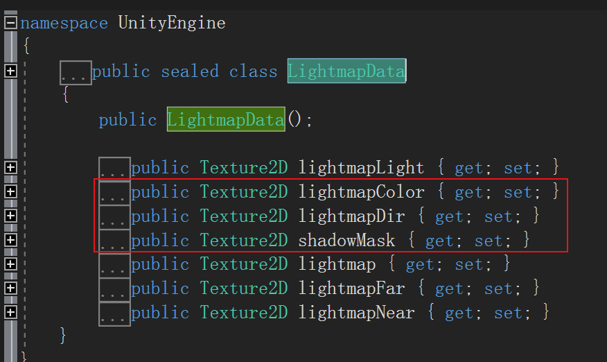
Task: Expand the shadowMask property margin plus
Action: click(x=10, y=240)
